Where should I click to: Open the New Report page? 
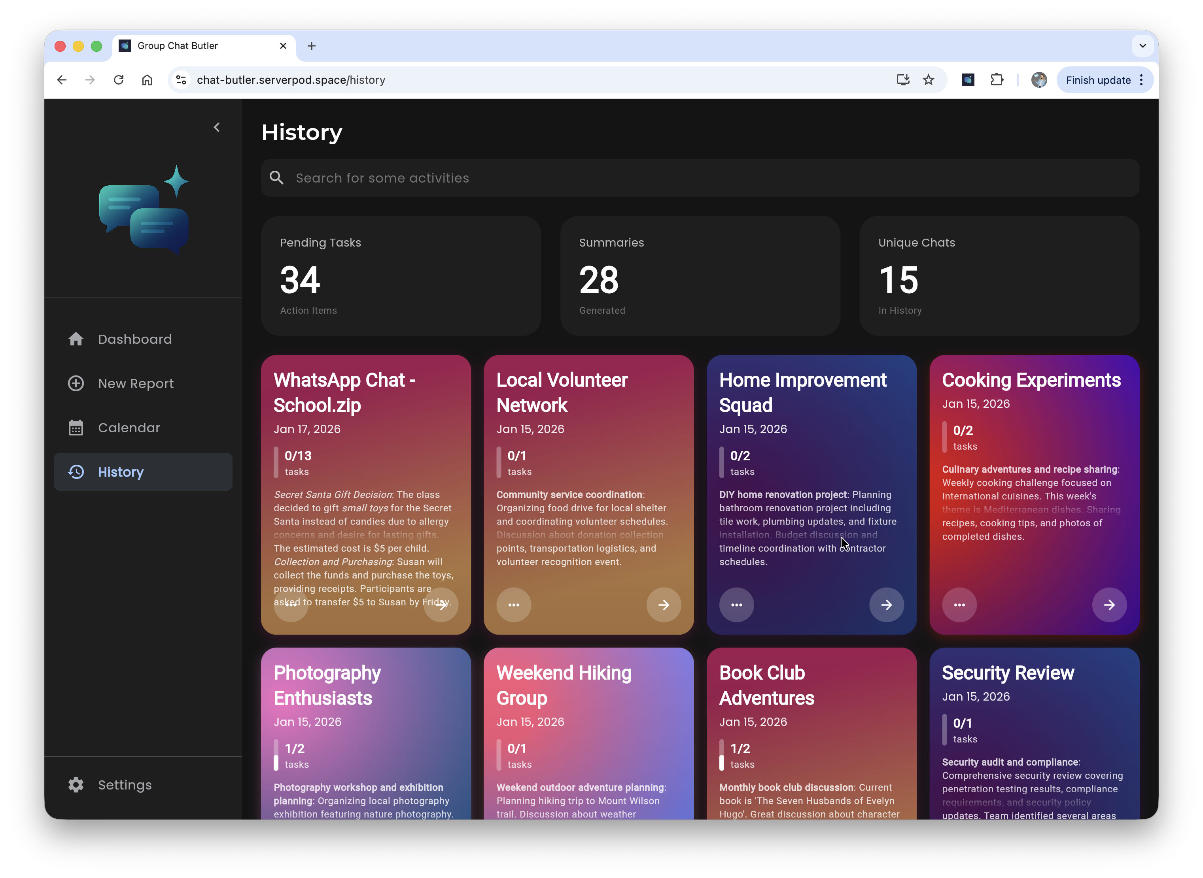click(136, 383)
